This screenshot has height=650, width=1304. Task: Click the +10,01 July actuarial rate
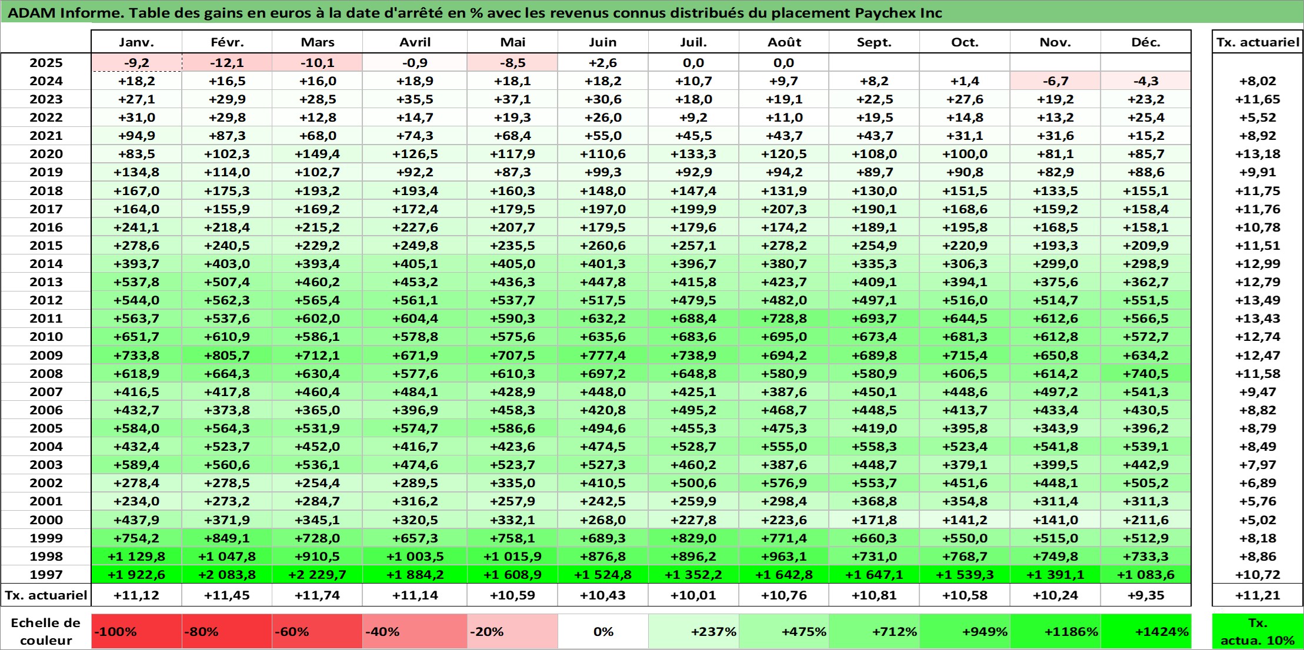click(x=693, y=595)
